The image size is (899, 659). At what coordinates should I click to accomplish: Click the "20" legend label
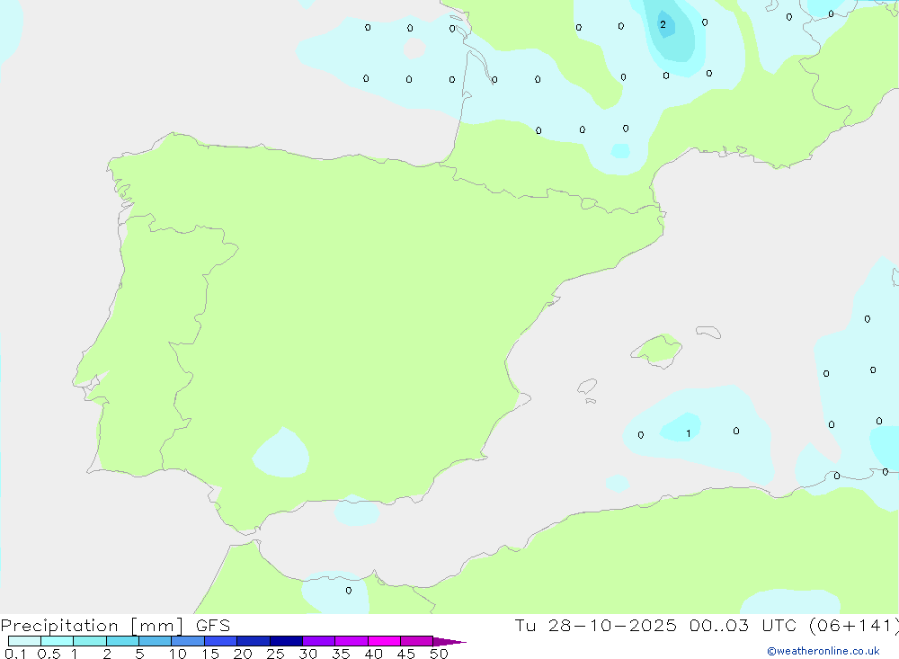(243, 654)
